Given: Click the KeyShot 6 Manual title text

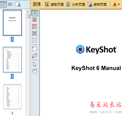Looking at the screenshot, I should click(x=96, y=68).
